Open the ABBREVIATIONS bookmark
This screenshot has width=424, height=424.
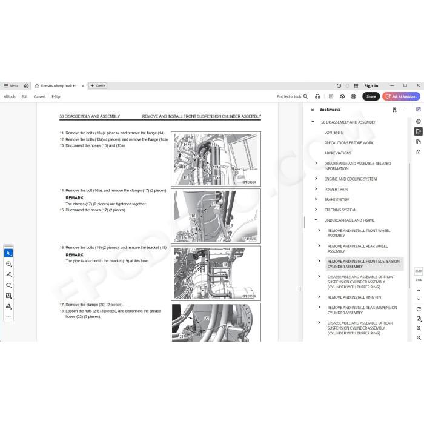tap(338, 153)
